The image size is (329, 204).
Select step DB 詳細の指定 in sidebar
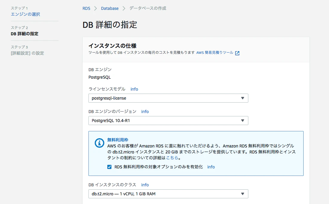(25, 34)
